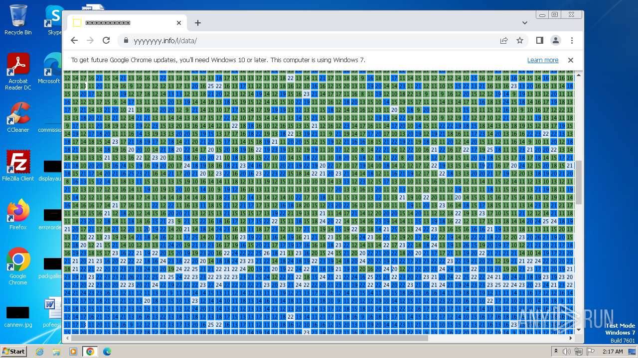Open the Chrome profile avatar menu

(x=555, y=40)
